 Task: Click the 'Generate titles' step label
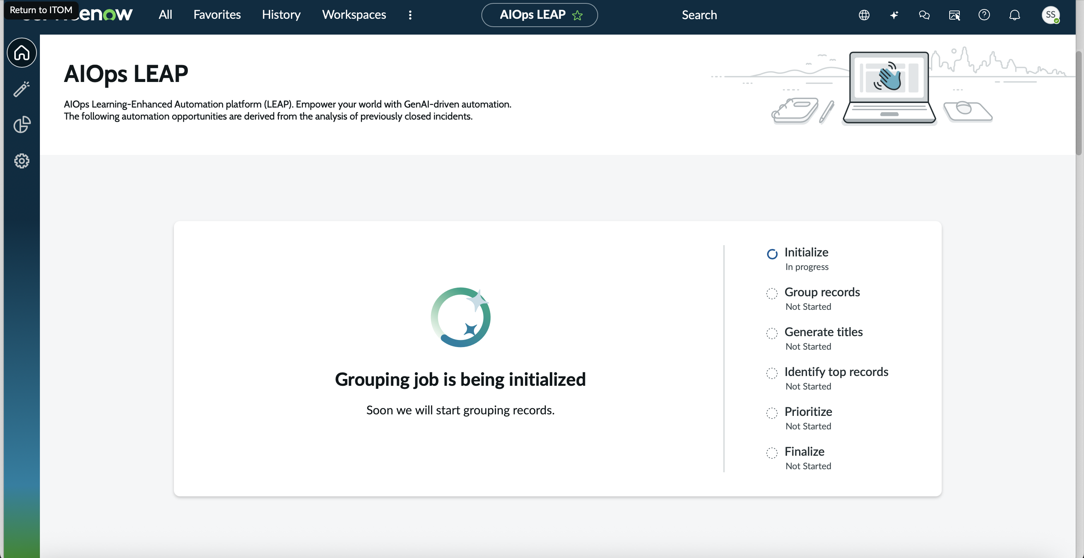click(824, 332)
